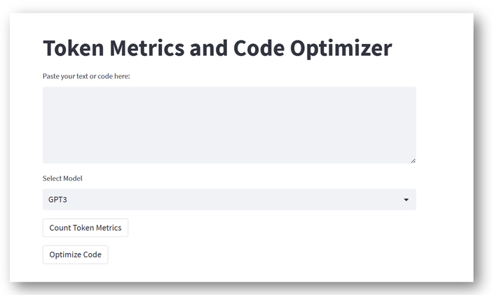This screenshot has height=295, width=492.
Task: Start code optimization via Optimize Code
Action: coord(75,254)
